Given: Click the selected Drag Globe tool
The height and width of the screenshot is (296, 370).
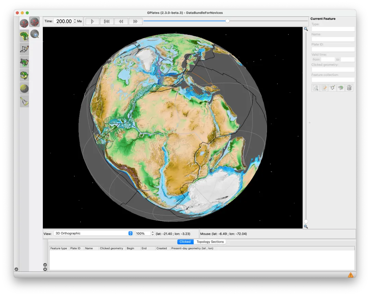Looking at the screenshot, I should 35,22.
